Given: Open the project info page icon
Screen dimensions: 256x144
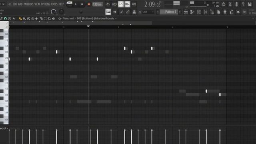Looking at the screenshot, I should (x=218, y=12).
